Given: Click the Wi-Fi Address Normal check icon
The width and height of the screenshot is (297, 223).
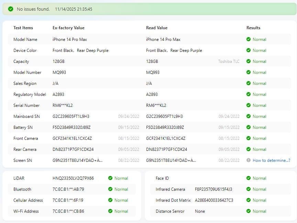Looking at the screenshot, I should click(x=110, y=211).
